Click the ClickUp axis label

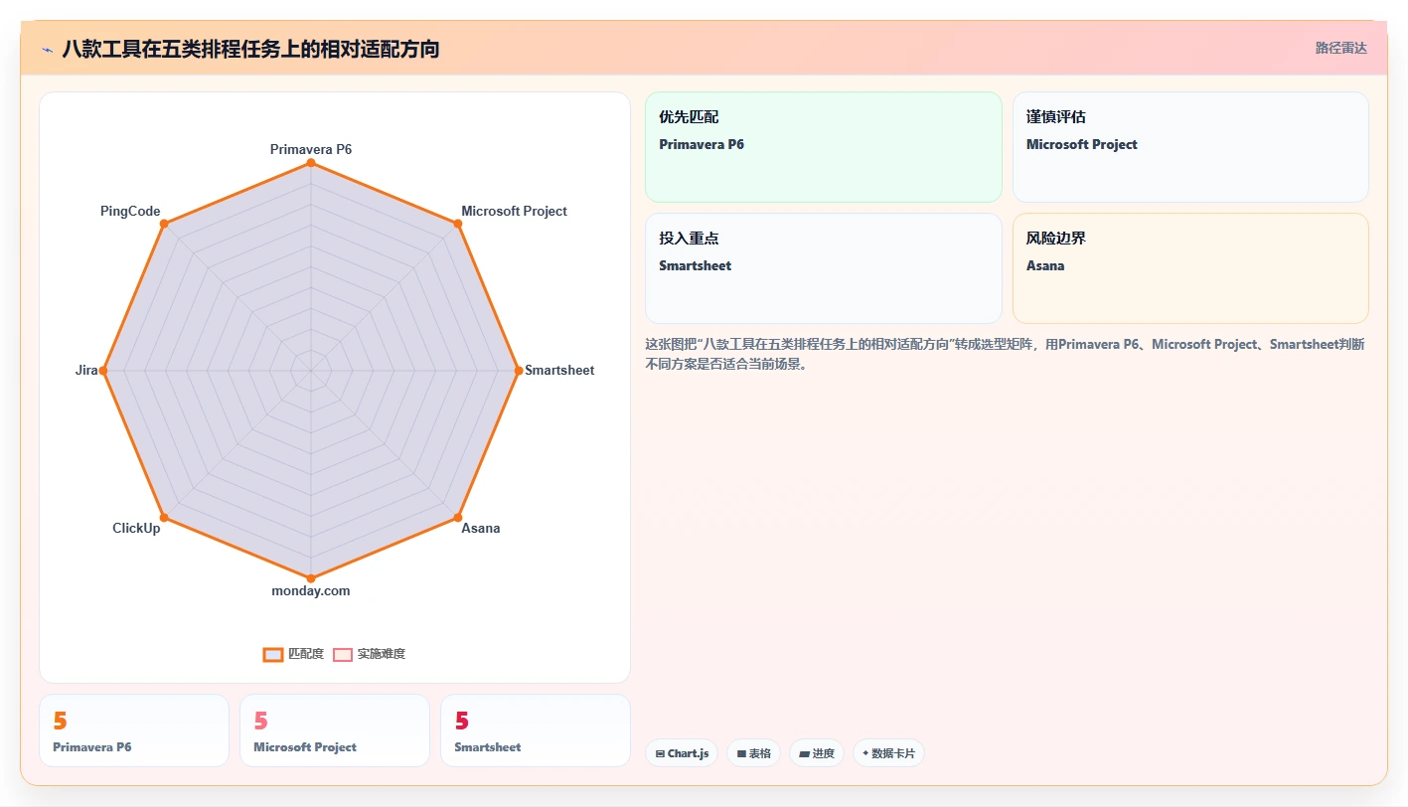point(136,529)
